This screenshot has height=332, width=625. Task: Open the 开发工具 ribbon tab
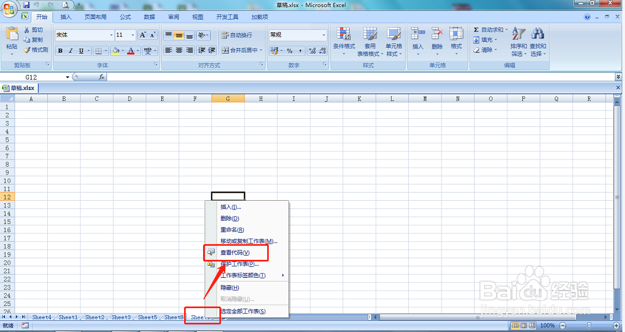click(227, 17)
